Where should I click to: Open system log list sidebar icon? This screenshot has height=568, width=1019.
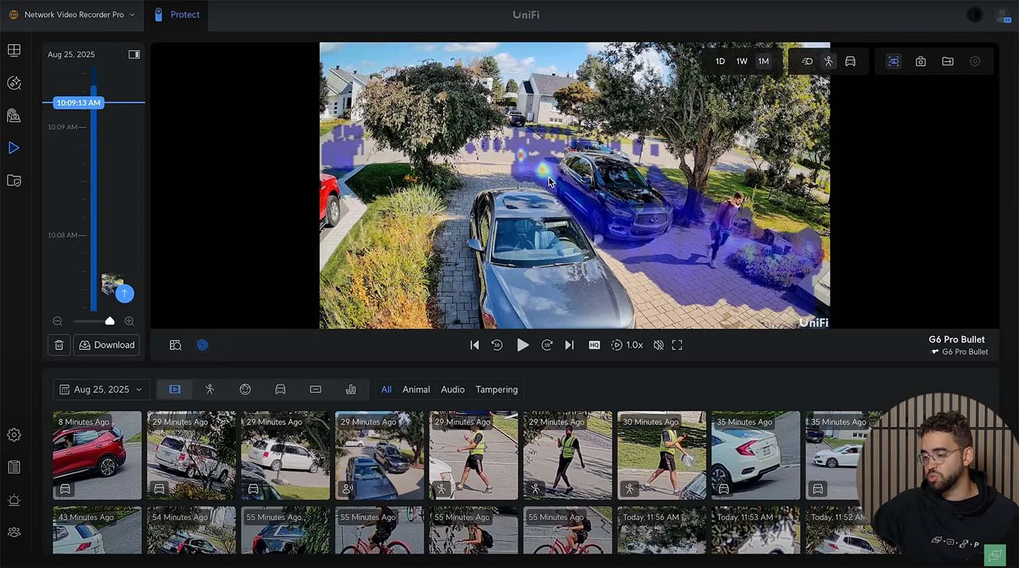(x=14, y=467)
